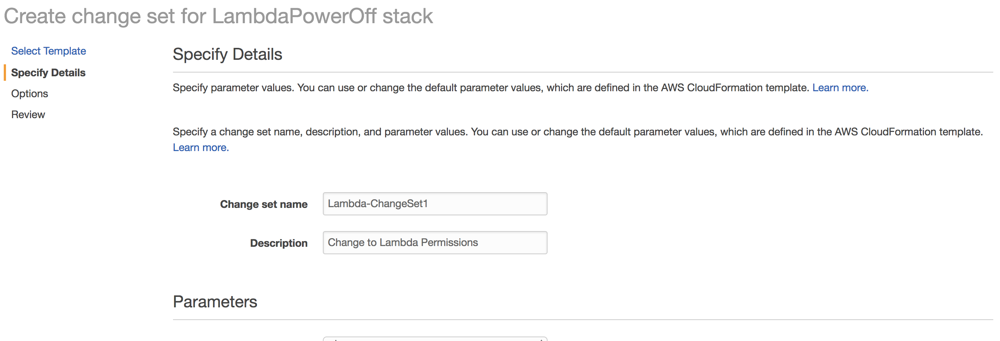Follow the Learn more link under change set paragraph
The height and width of the screenshot is (341, 1000).
pos(201,147)
